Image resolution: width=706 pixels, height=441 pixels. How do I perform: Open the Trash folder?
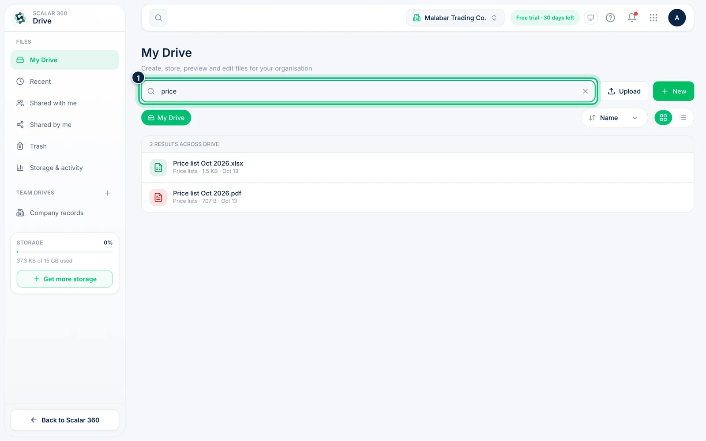coord(65,146)
